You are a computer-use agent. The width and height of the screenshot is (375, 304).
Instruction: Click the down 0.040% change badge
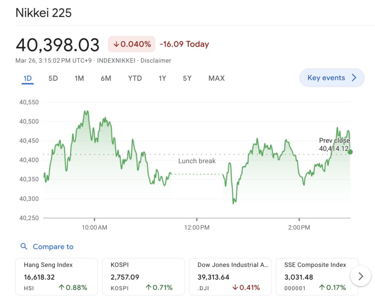[x=131, y=44]
